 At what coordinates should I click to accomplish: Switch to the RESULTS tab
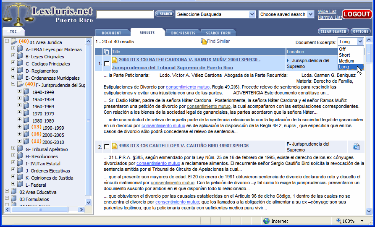point(147,32)
